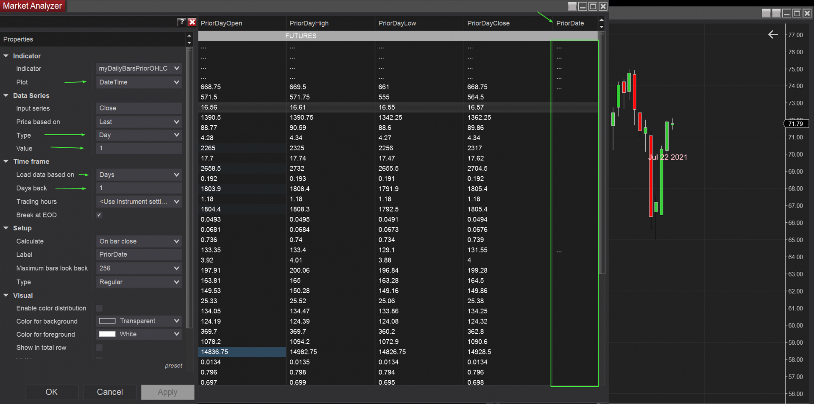Collapse the Data Series section

click(x=6, y=96)
